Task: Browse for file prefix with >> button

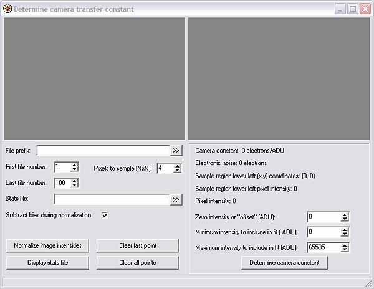Action: [x=176, y=151]
